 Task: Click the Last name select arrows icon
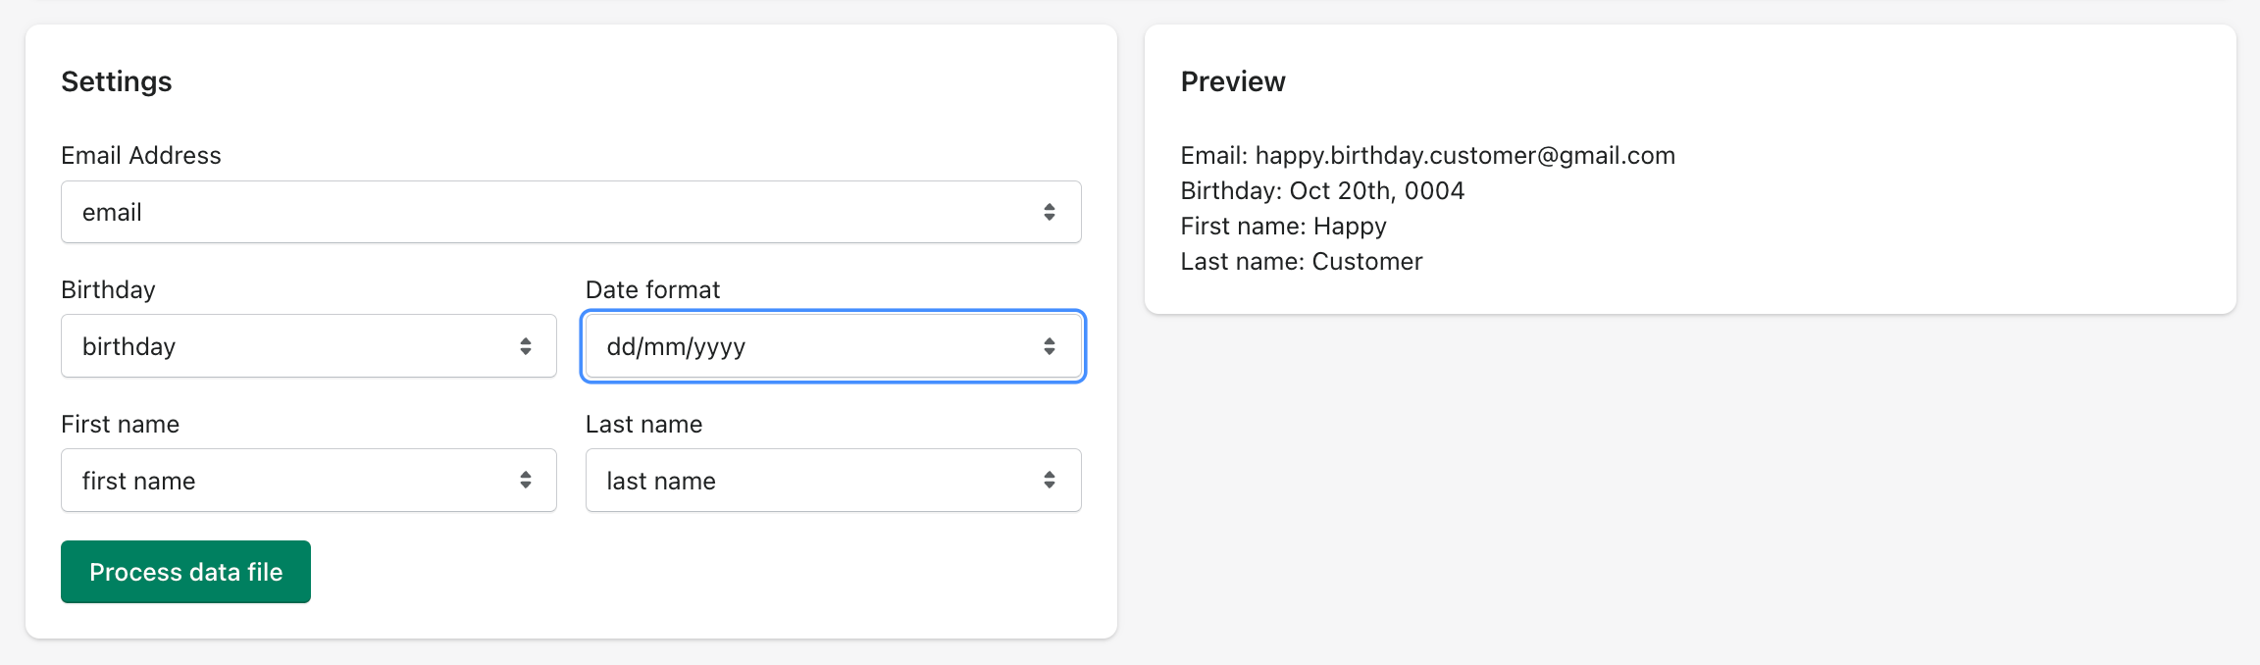[x=1050, y=481]
